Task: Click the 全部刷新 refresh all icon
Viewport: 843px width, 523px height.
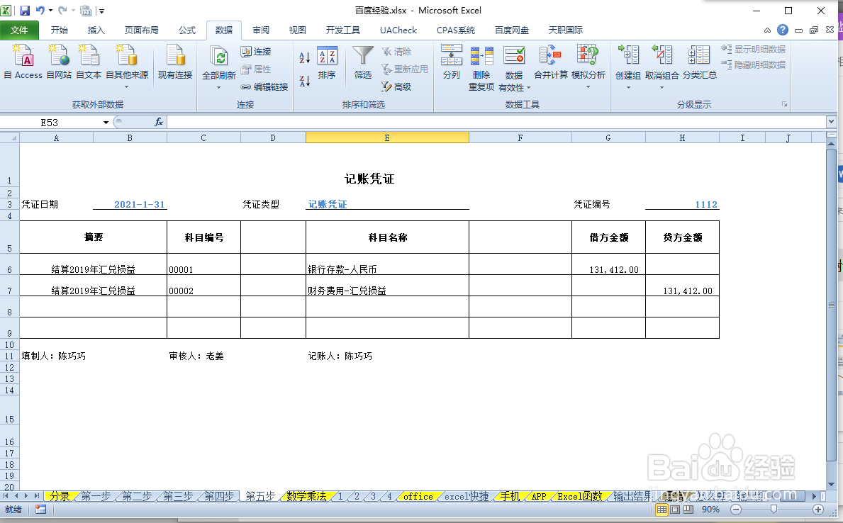Action: pyautogui.click(x=219, y=64)
